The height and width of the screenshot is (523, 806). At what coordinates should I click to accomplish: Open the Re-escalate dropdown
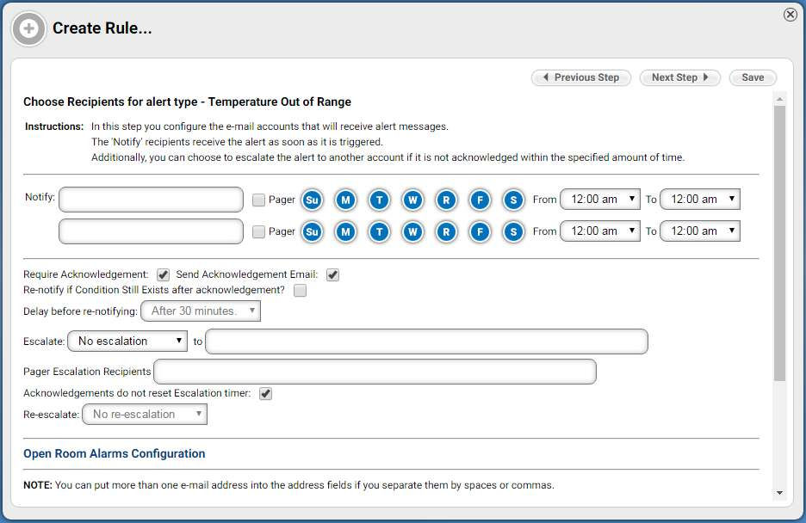[145, 415]
